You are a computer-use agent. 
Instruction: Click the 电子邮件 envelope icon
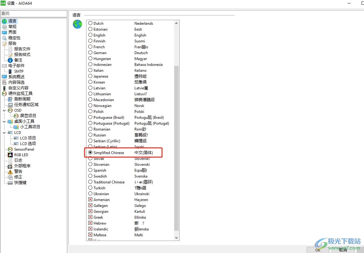[4, 66]
